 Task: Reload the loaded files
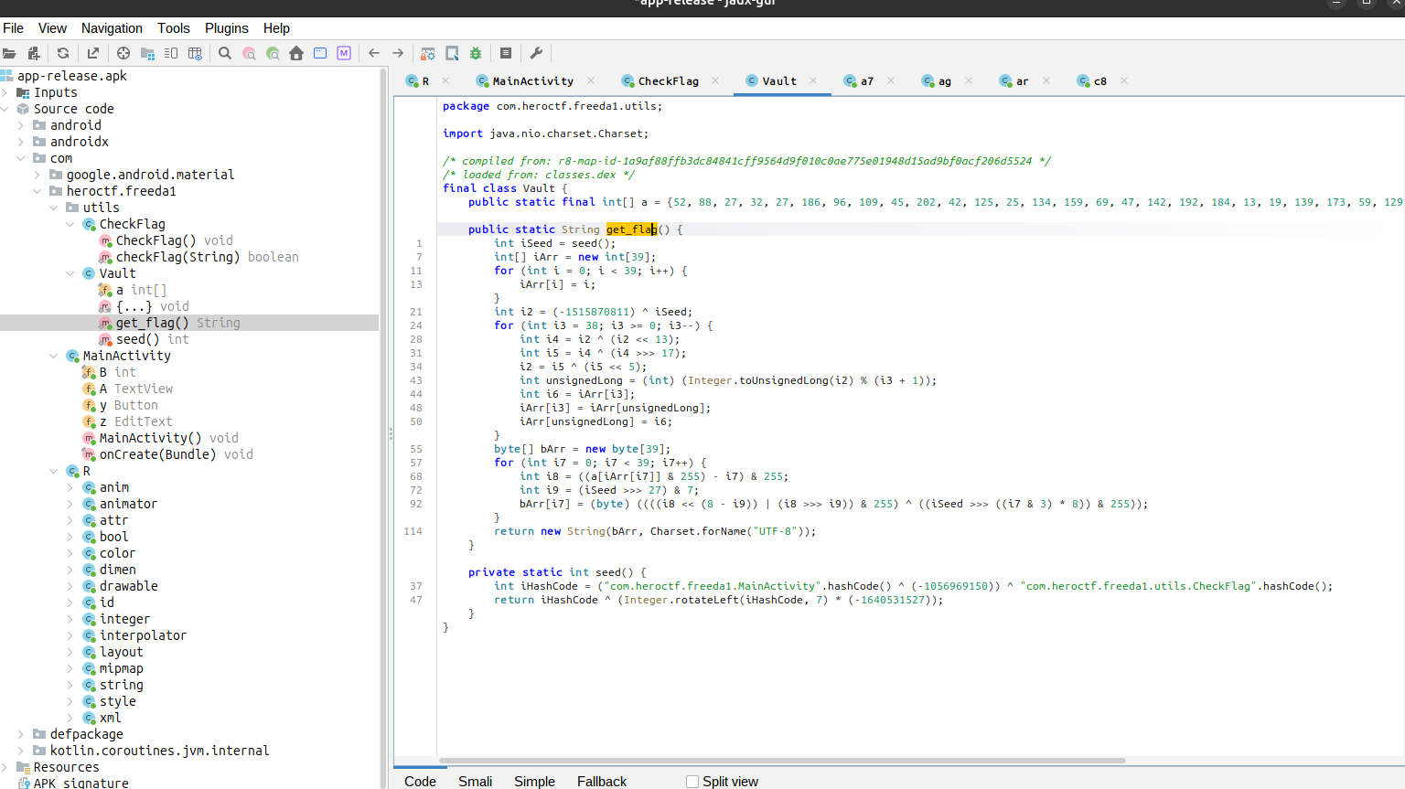[62, 52]
